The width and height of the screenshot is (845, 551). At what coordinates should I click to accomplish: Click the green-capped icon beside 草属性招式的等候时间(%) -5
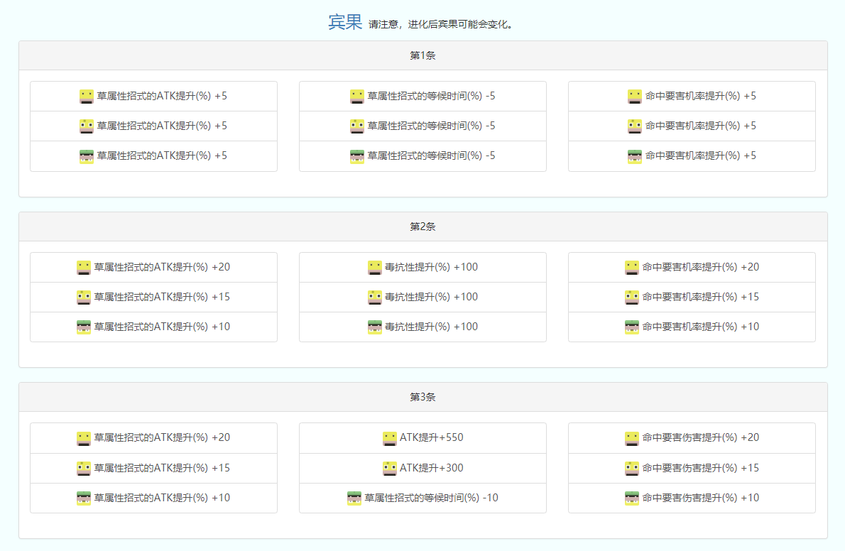click(x=357, y=156)
